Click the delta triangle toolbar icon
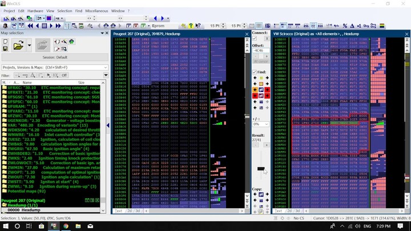This screenshot has width=411, height=231. [x=352, y=26]
